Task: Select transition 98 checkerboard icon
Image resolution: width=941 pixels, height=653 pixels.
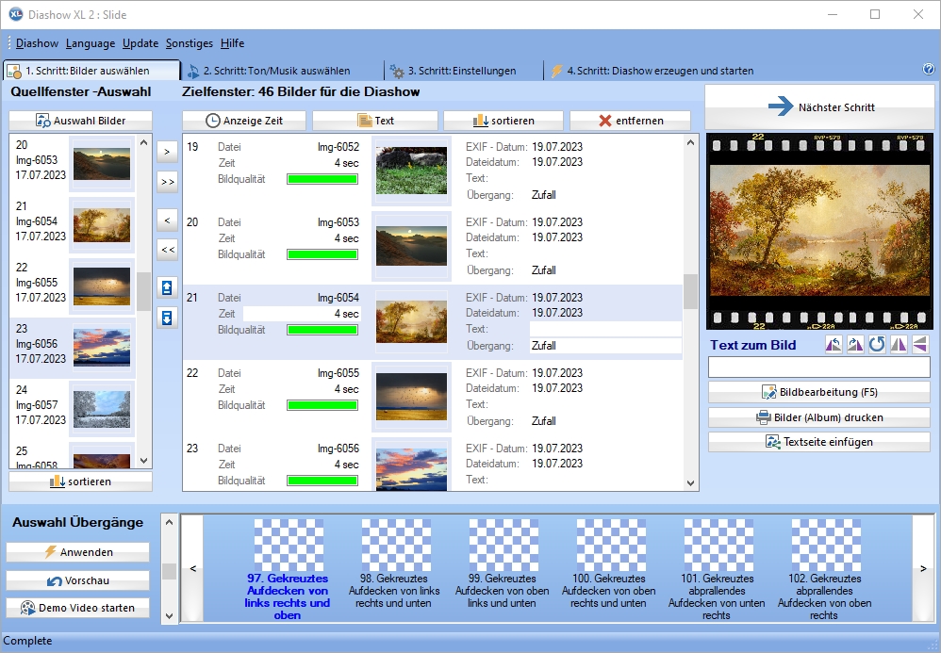Action: coord(396,545)
